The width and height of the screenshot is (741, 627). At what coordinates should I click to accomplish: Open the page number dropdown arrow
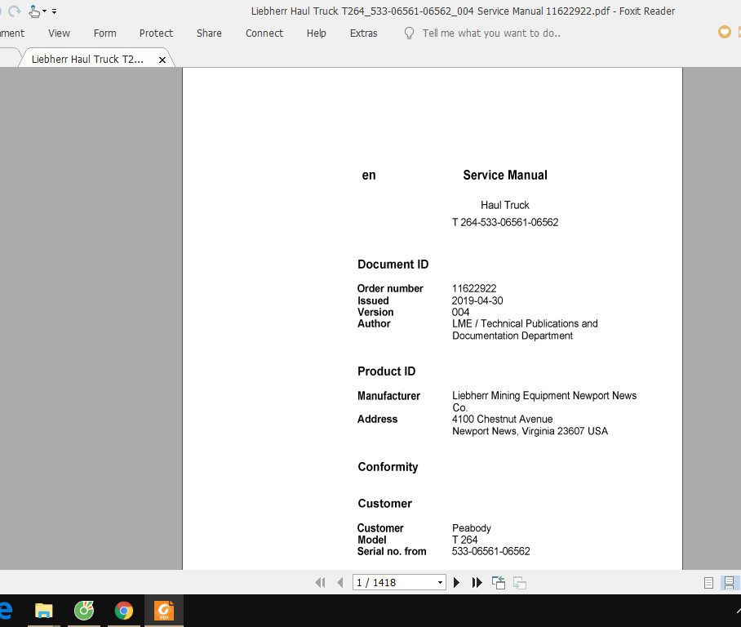pos(440,583)
